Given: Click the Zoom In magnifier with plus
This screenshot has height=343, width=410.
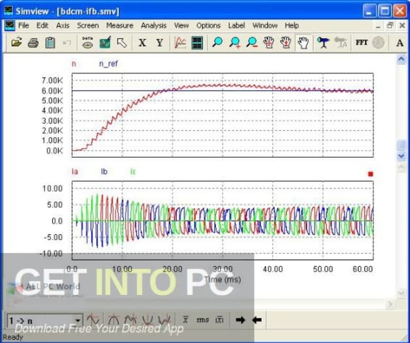Looking at the screenshot, I should pos(235,42).
